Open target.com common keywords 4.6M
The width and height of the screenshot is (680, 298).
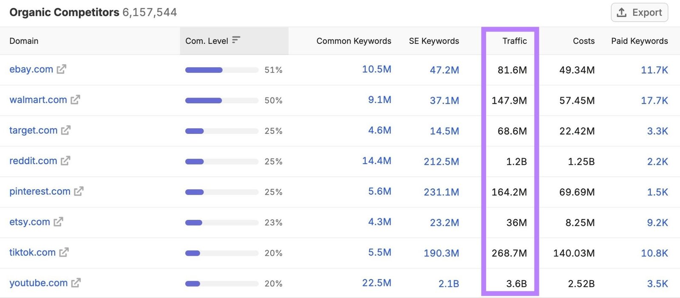tap(380, 131)
